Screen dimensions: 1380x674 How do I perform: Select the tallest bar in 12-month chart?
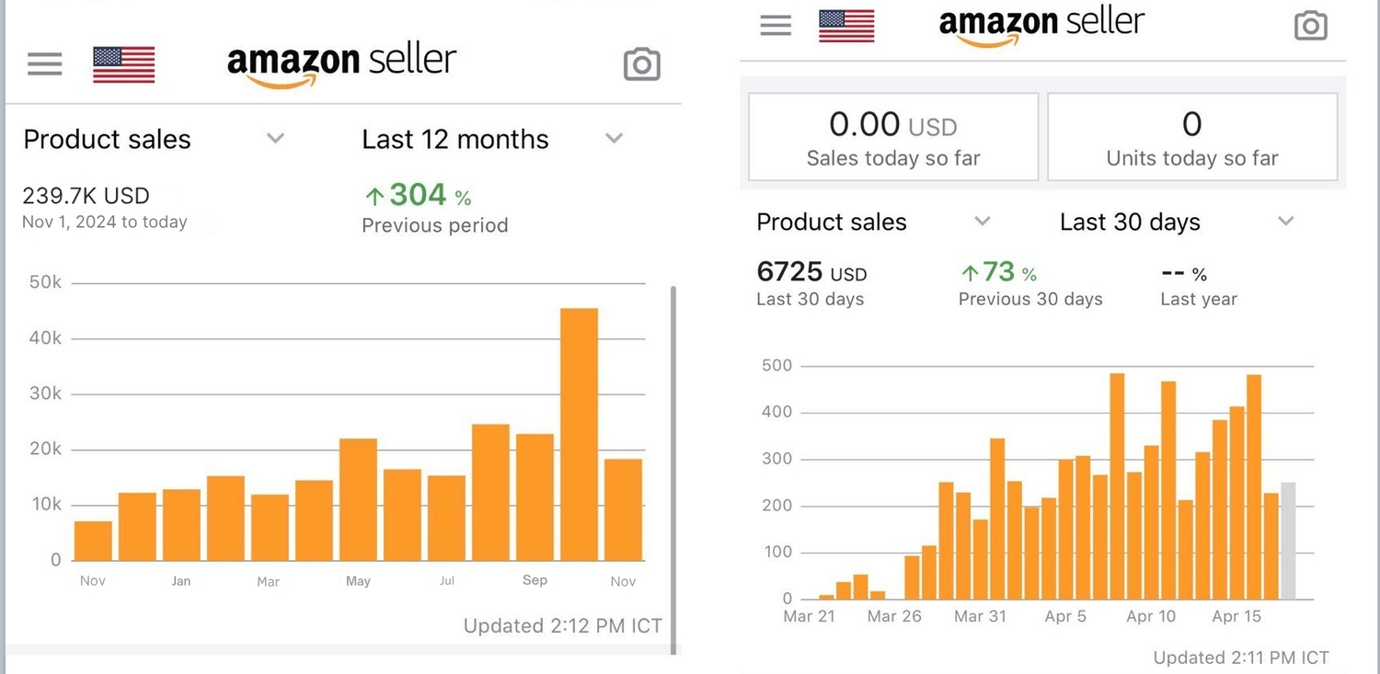pyautogui.click(x=579, y=434)
